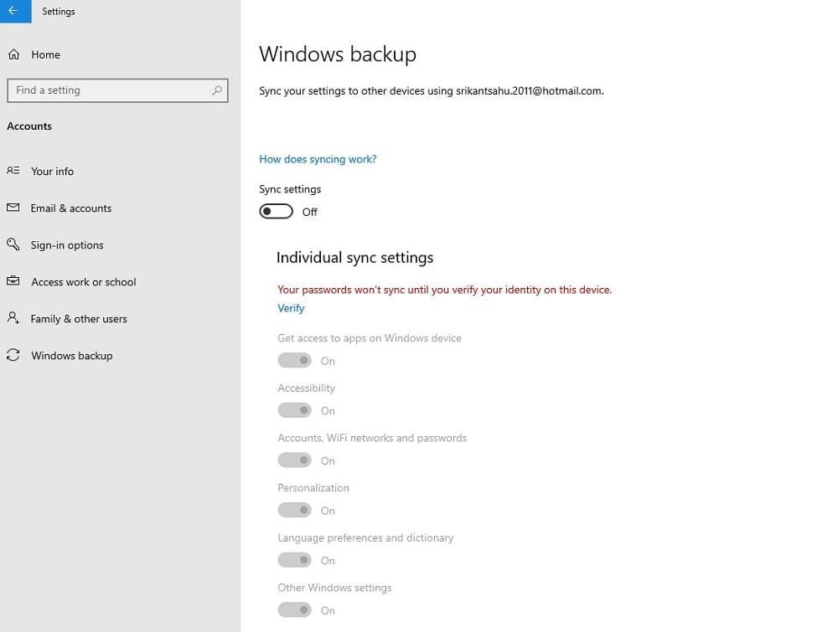Click the Email & accounts envelope icon
Viewport: 838px width, 632px height.
13,208
